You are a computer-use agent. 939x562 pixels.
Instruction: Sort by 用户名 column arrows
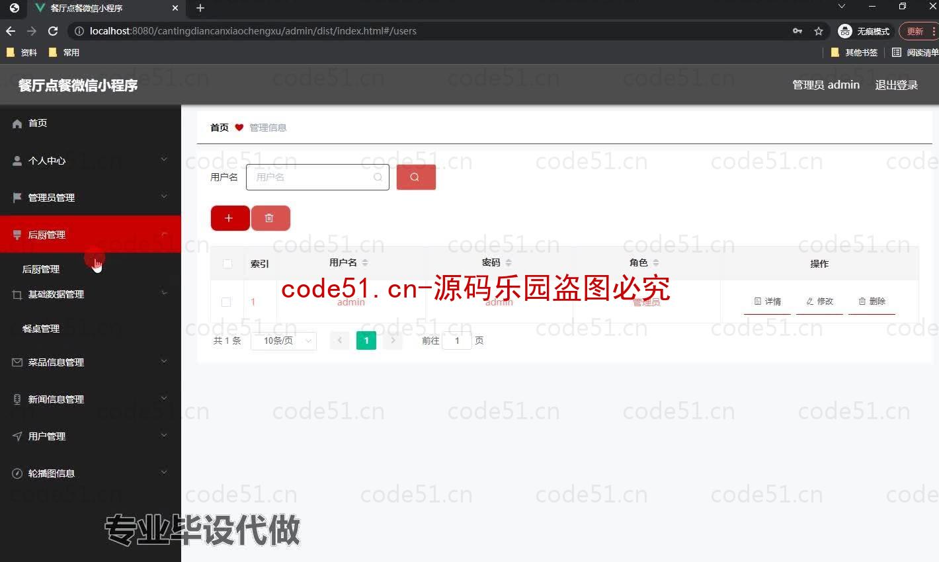click(x=365, y=263)
